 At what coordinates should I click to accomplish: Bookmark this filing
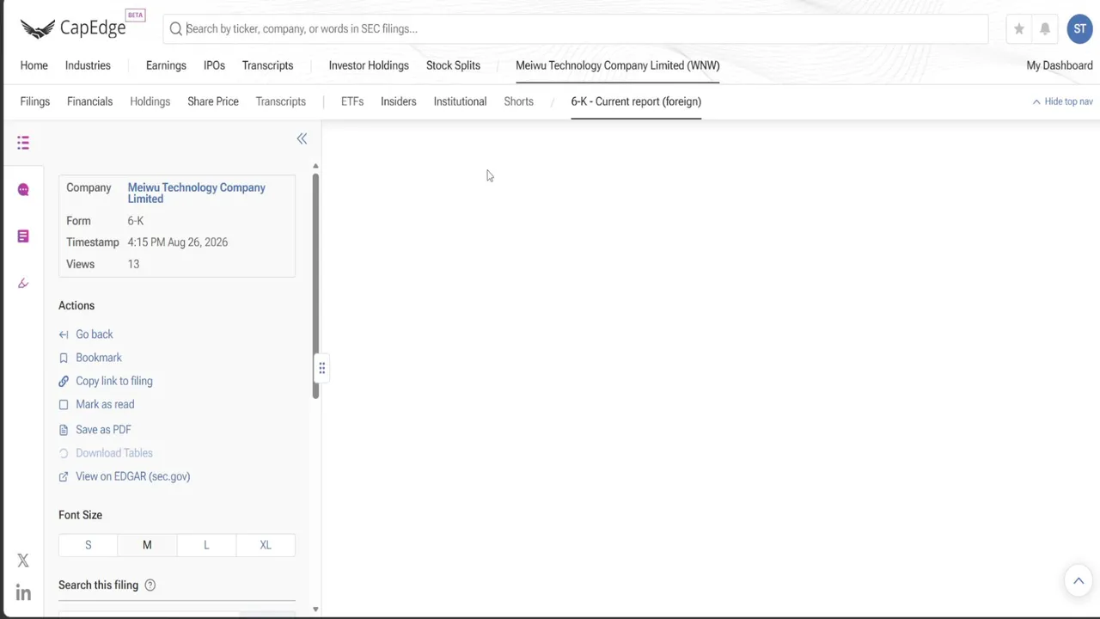tap(90, 358)
